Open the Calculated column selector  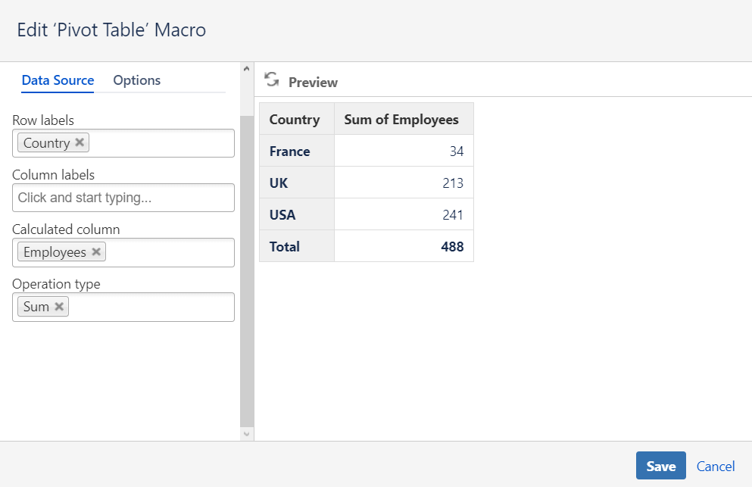[x=167, y=252]
